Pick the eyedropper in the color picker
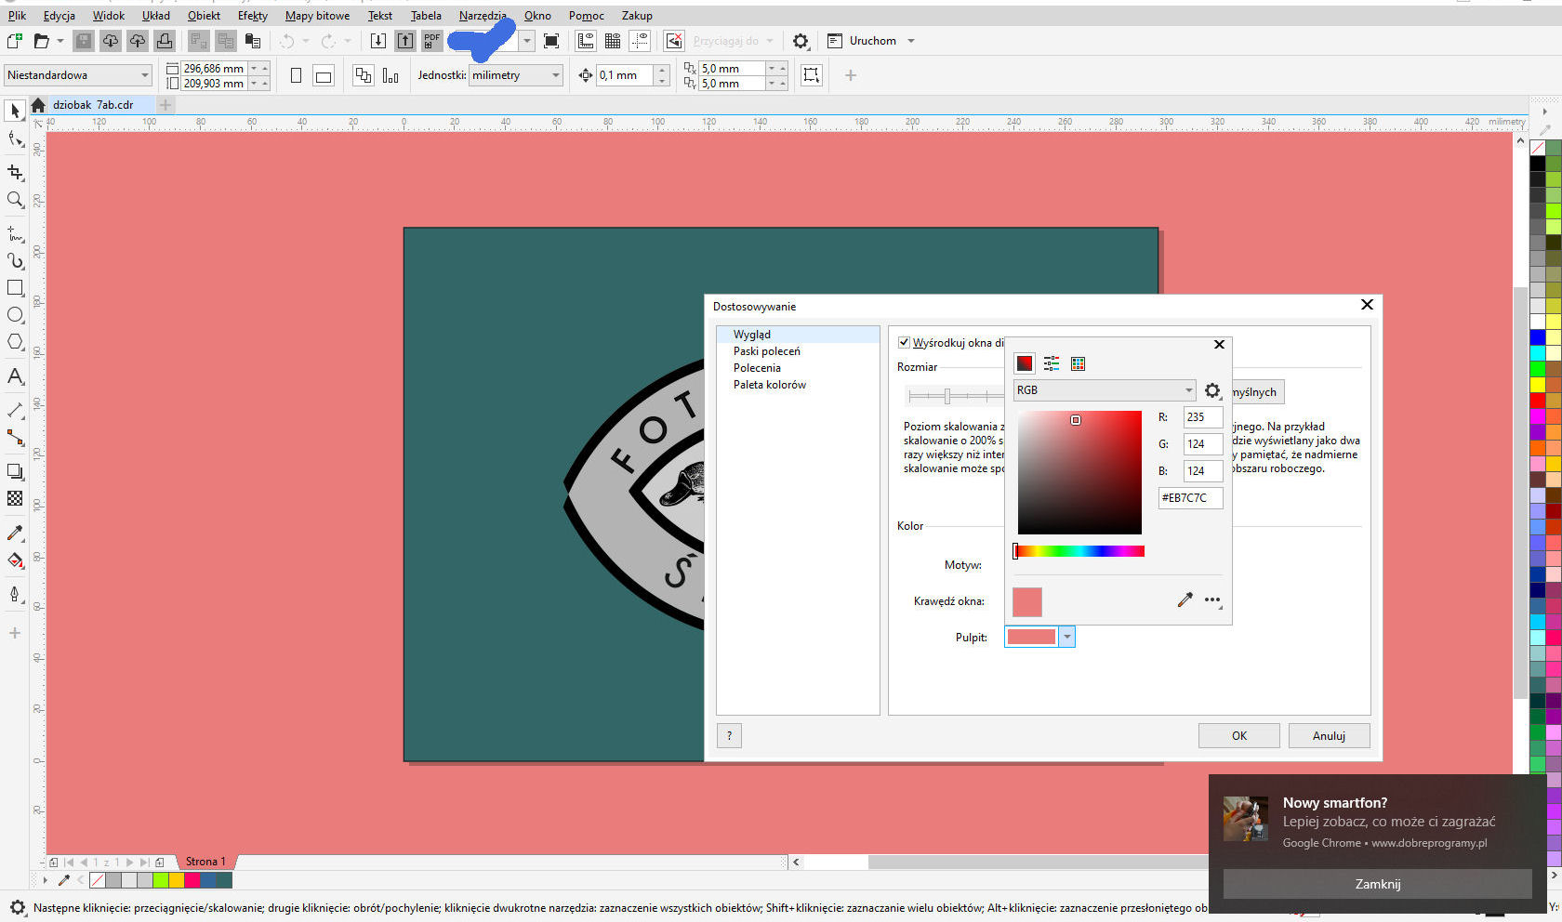The width and height of the screenshot is (1562, 922). (x=1185, y=600)
